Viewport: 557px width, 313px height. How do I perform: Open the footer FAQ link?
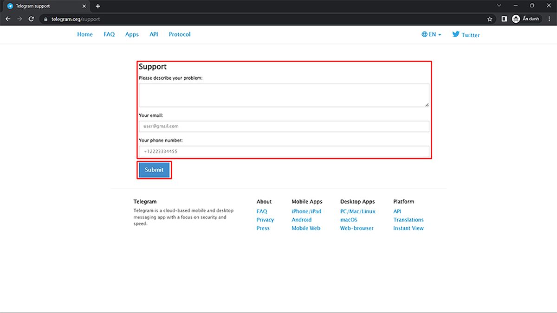coord(262,211)
